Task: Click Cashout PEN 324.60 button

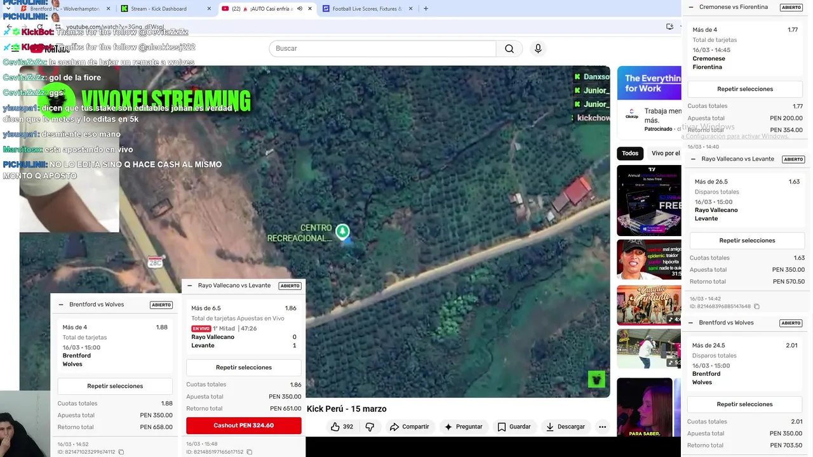Action: 244,425
